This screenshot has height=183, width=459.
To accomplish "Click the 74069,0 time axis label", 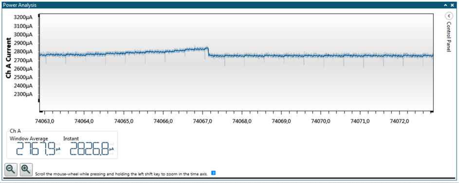I will point(281,121).
